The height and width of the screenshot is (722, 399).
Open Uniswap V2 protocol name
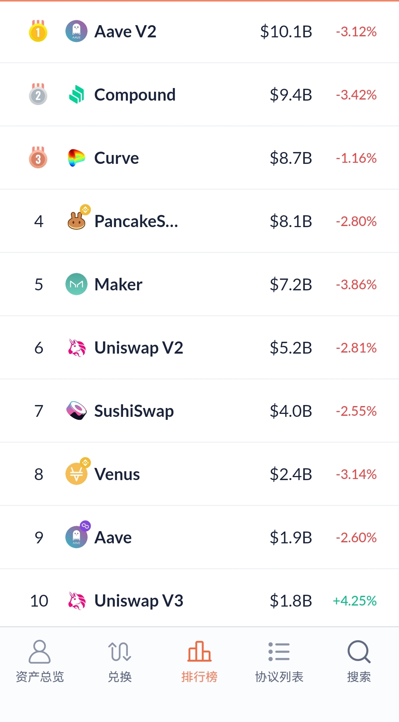[x=139, y=348]
